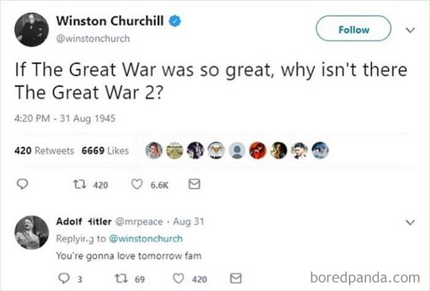Open the @winstonchurch mention link

pos(146,239)
